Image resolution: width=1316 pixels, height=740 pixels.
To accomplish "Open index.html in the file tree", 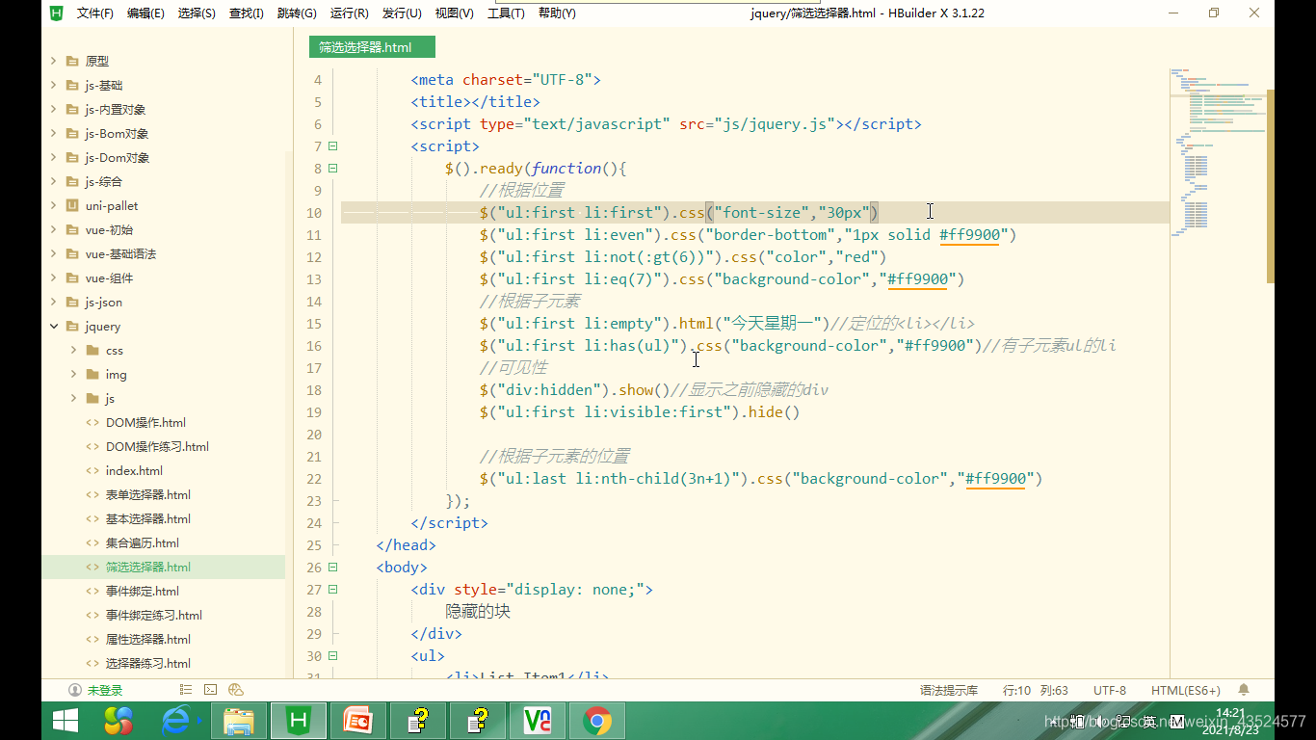I will (134, 470).
